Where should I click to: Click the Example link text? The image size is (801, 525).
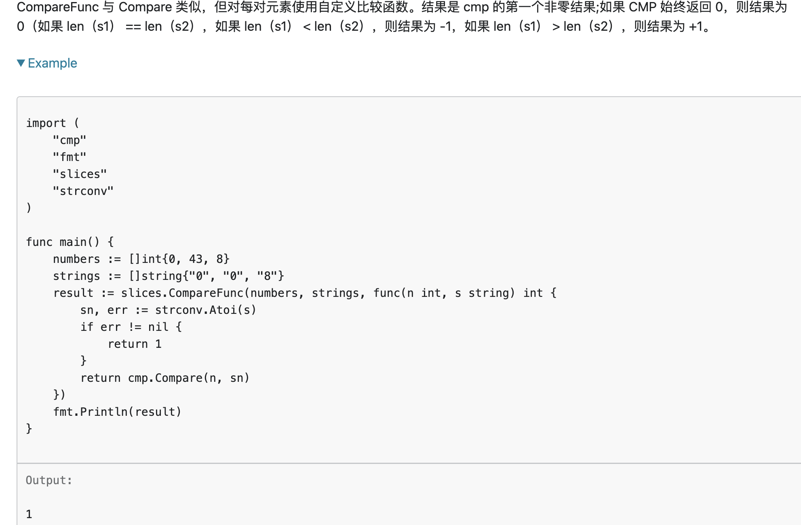click(52, 63)
